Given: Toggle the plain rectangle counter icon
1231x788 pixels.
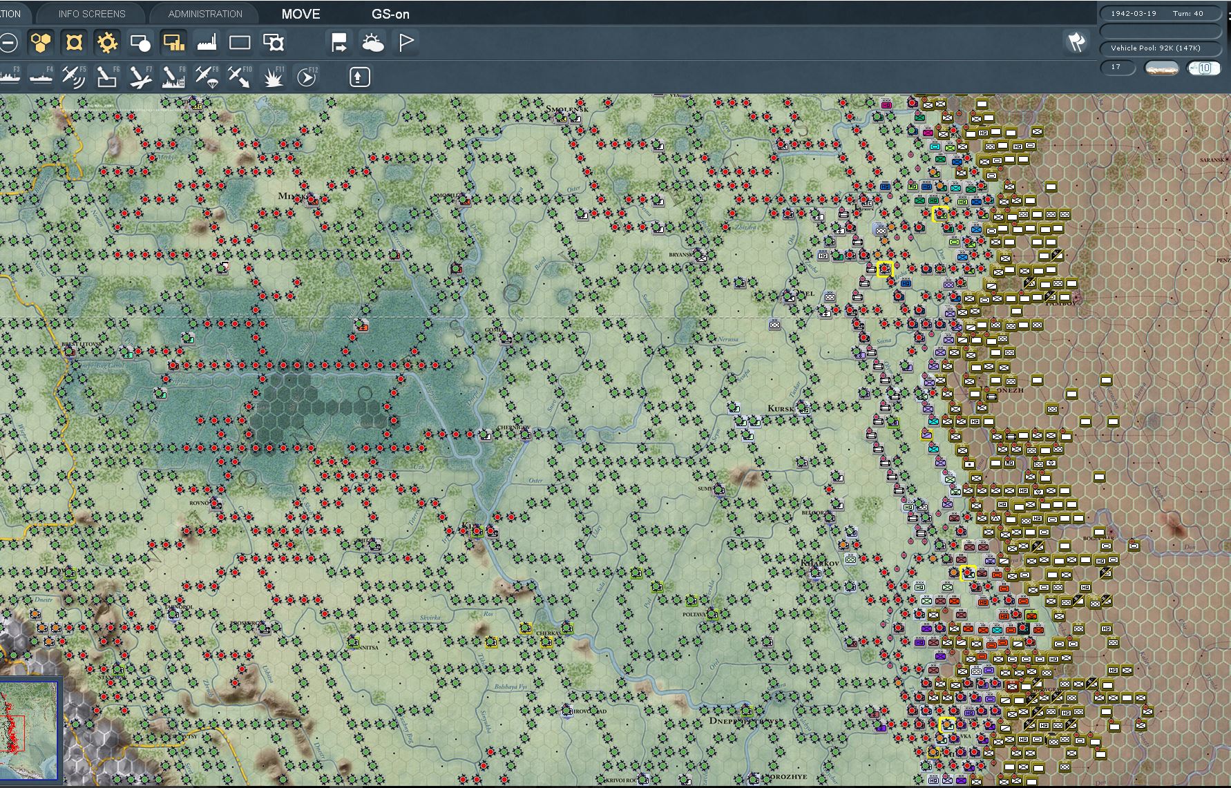Looking at the screenshot, I should [x=240, y=43].
